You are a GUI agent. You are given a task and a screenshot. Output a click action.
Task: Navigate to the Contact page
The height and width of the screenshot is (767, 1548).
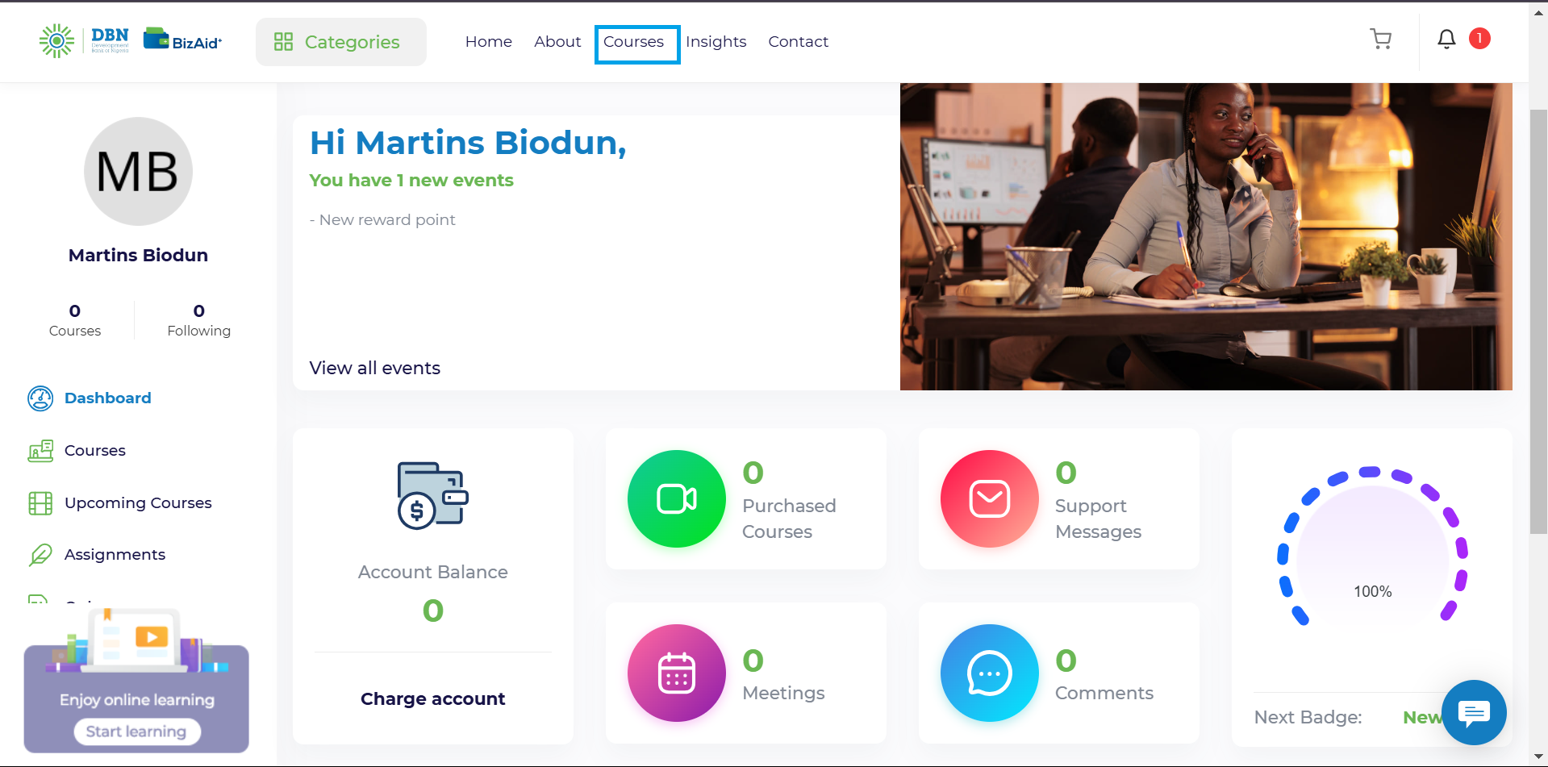pyautogui.click(x=799, y=42)
